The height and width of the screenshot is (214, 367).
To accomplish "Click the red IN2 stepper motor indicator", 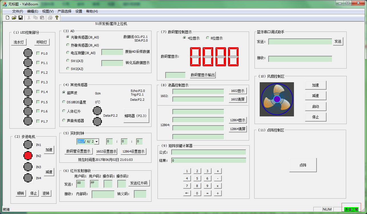I will pos(28,156).
